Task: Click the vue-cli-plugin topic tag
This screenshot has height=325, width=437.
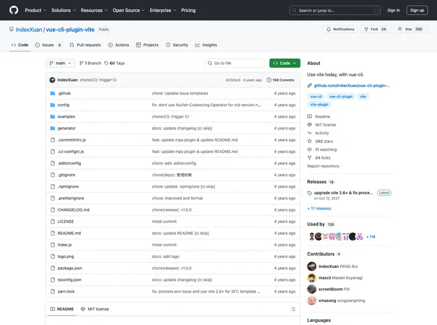Action: pos(341,96)
